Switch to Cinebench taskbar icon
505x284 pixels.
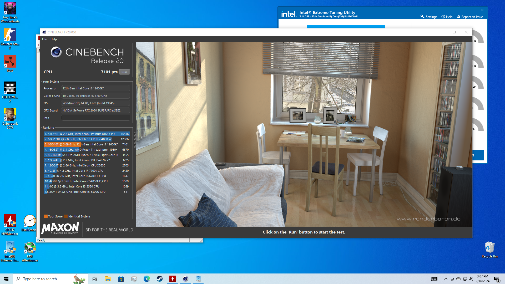[185, 279]
